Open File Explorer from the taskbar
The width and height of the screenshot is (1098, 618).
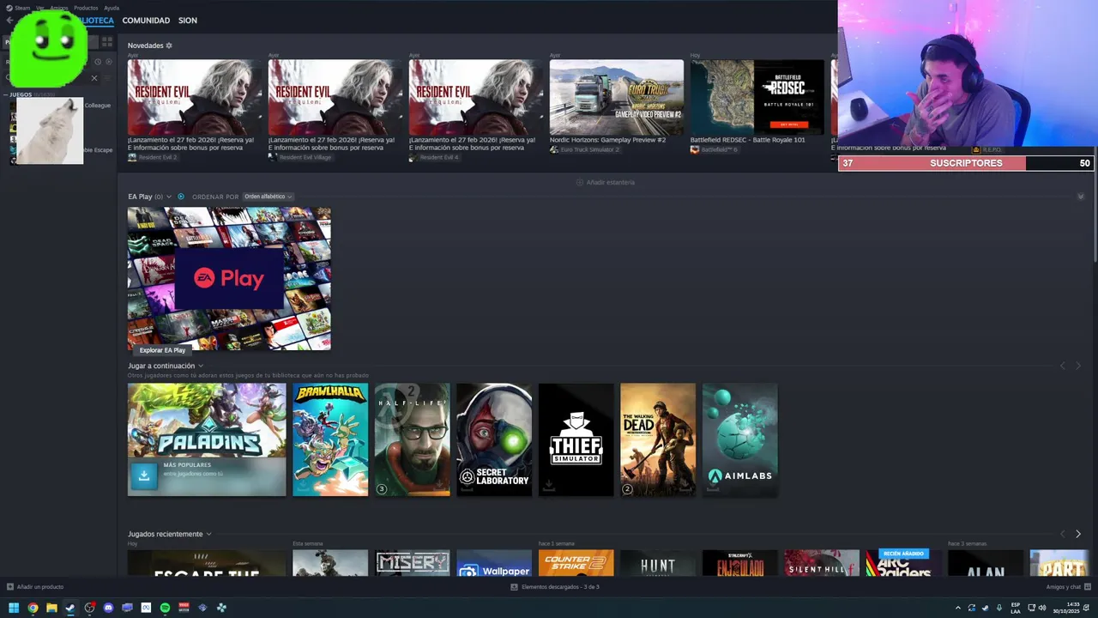(51, 608)
